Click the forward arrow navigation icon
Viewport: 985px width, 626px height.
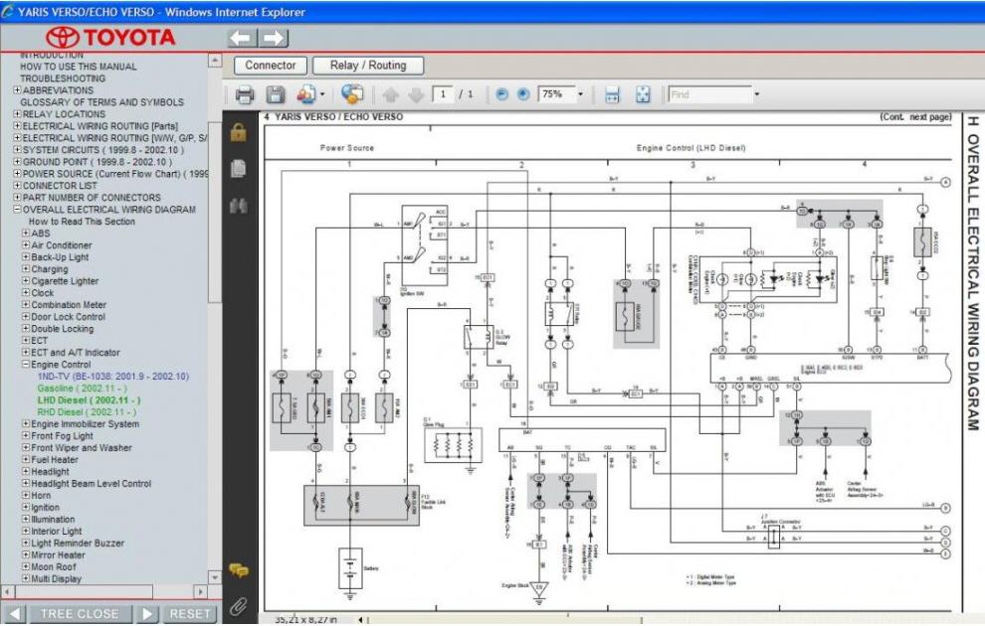coord(274,39)
